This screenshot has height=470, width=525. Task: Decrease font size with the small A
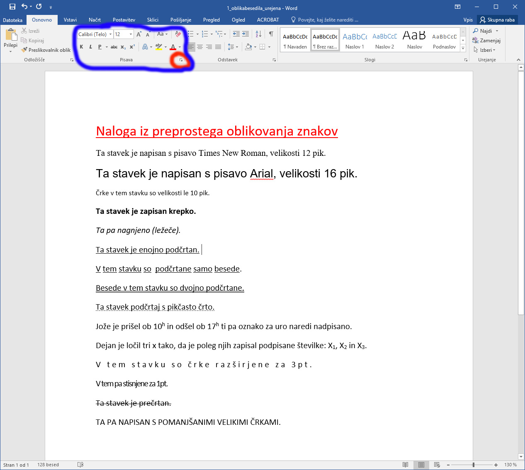coord(148,34)
